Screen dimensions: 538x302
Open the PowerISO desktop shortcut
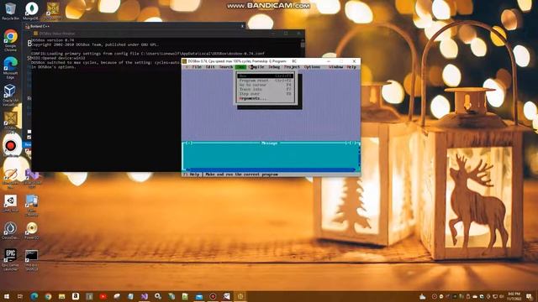coord(32,231)
